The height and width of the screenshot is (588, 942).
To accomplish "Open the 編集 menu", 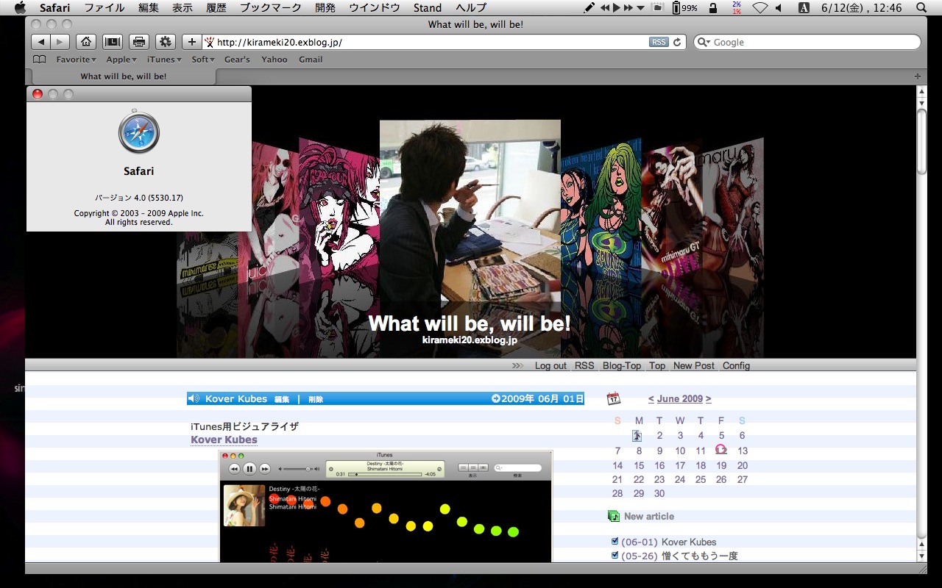I will 148,7.
